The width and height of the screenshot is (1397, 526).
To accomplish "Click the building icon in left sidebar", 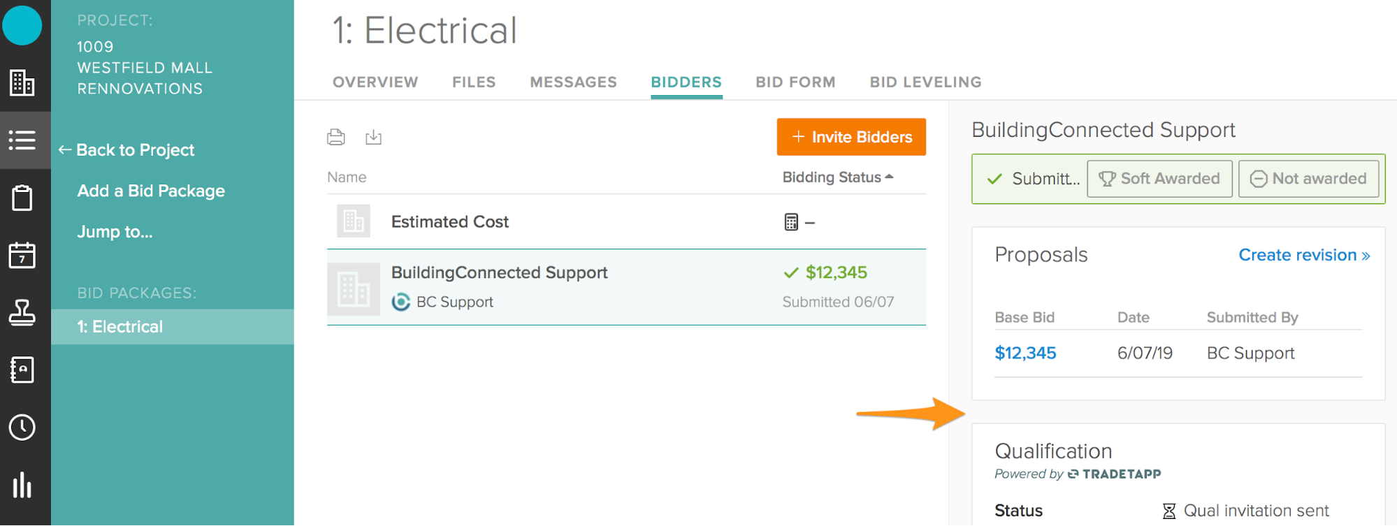I will coord(22,82).
